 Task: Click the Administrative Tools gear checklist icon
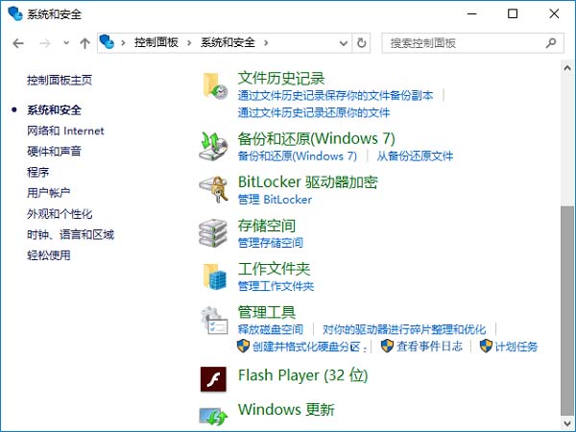tap(214, 321)
